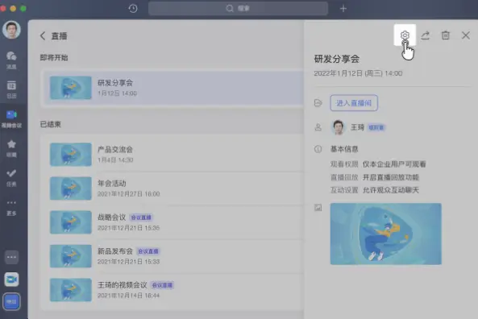Click 开启直播回放功能 text
Screen dimensions: 478x319
(390, 177)
